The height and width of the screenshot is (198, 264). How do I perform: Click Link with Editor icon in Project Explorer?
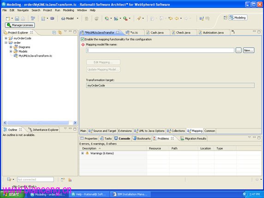pos(60,32)
